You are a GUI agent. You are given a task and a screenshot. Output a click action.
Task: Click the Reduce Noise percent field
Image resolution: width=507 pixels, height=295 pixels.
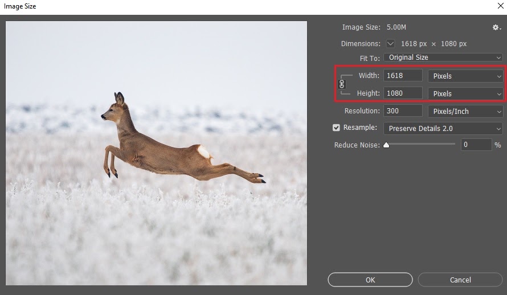click(476, 145)
